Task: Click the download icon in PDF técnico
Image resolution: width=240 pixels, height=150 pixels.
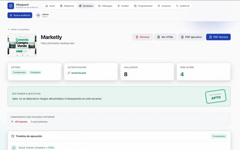Action: pos(211,37)
